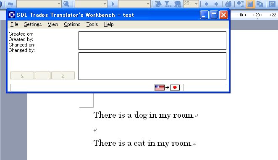Expand the second toolbar dropdown arrow
The width and height of the screenshot is (278, 160).
tap(105, 4)
